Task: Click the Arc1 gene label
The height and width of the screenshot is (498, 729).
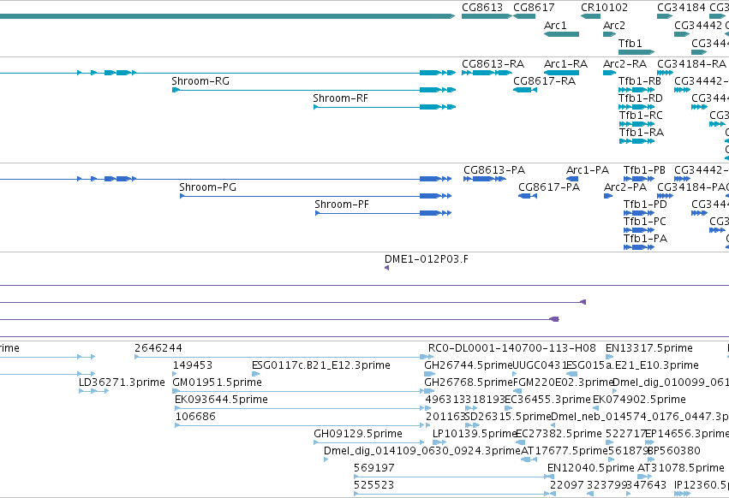Action: point(555,25)
